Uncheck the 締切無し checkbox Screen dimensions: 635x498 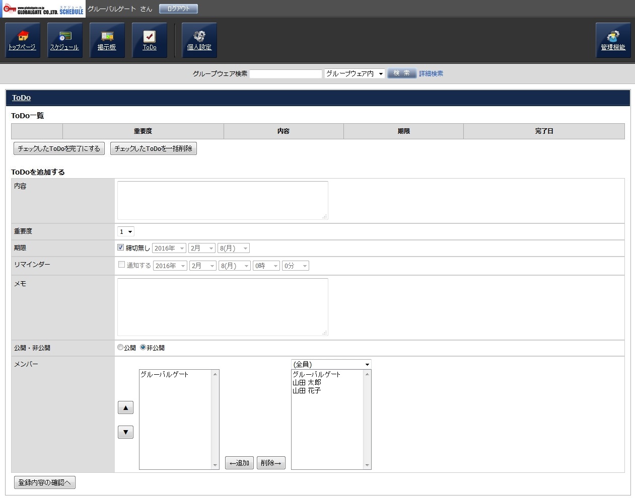coord(121,247)
